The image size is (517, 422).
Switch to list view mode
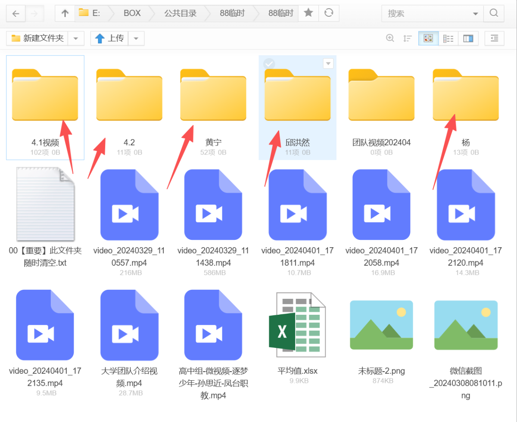[x=448, y=38]
